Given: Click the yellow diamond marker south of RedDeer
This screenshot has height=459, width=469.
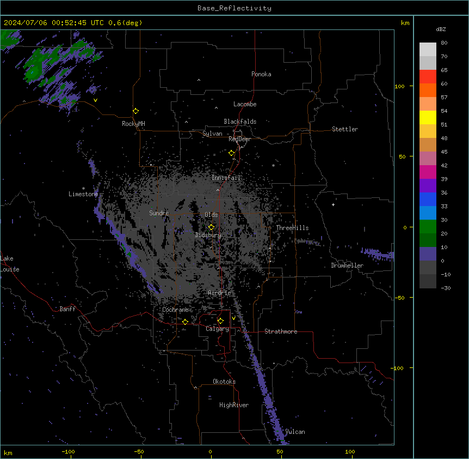Looking at the screenshot, I should pos(231,153).
